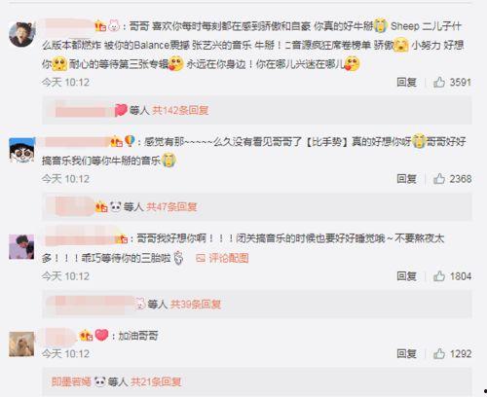This screenshot has width=487, height=397.
Task: Expand 共47条回复 replies
Action: 171,206
